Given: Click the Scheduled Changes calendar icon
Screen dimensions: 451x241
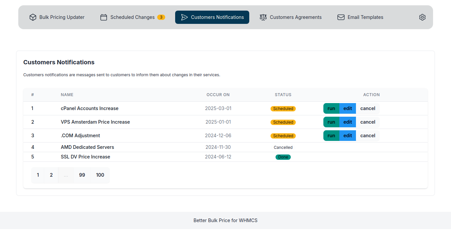Looking at the screenshot, I should click(103, 17).
